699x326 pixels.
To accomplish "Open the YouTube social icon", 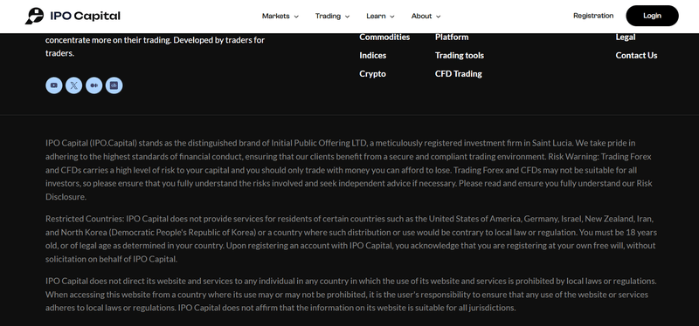I will point(54,85).
